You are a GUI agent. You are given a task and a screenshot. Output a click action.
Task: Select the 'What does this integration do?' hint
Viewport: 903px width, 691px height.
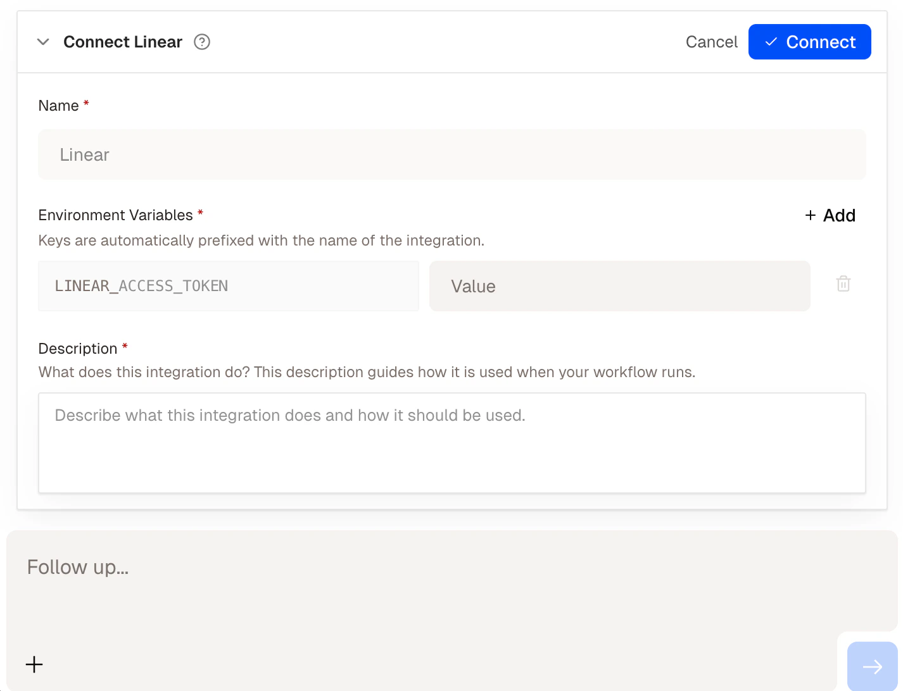point(367,372)
